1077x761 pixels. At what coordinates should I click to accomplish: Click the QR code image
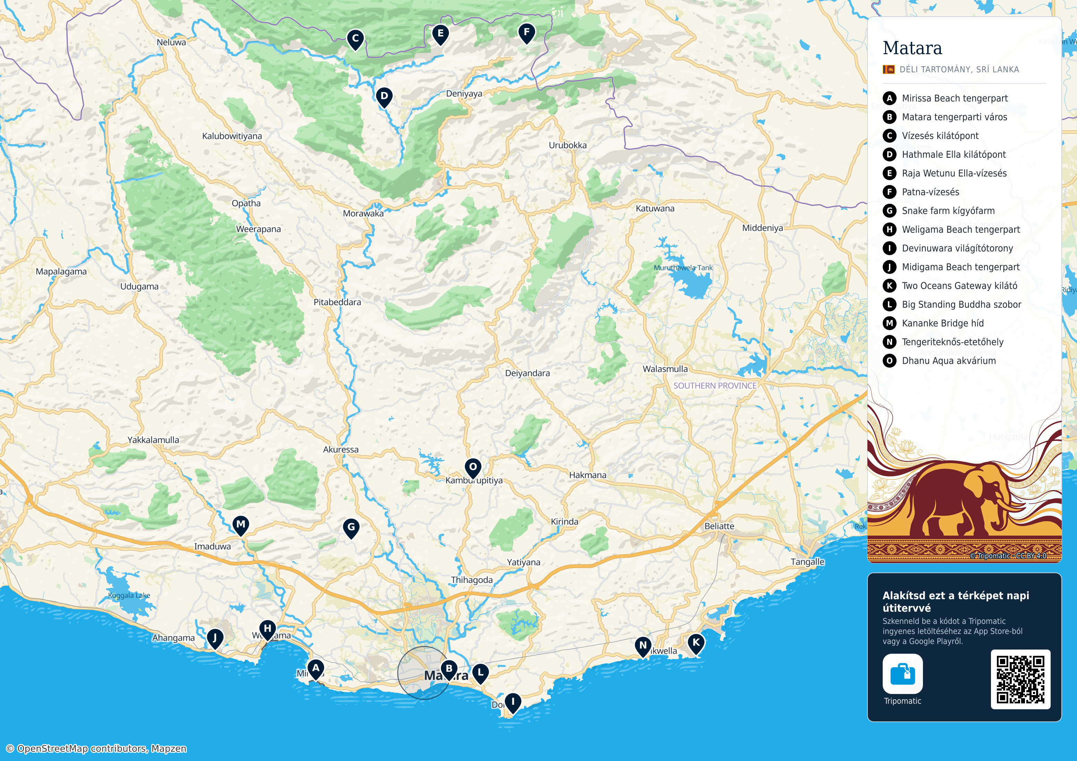click(x=1020, y=679)
